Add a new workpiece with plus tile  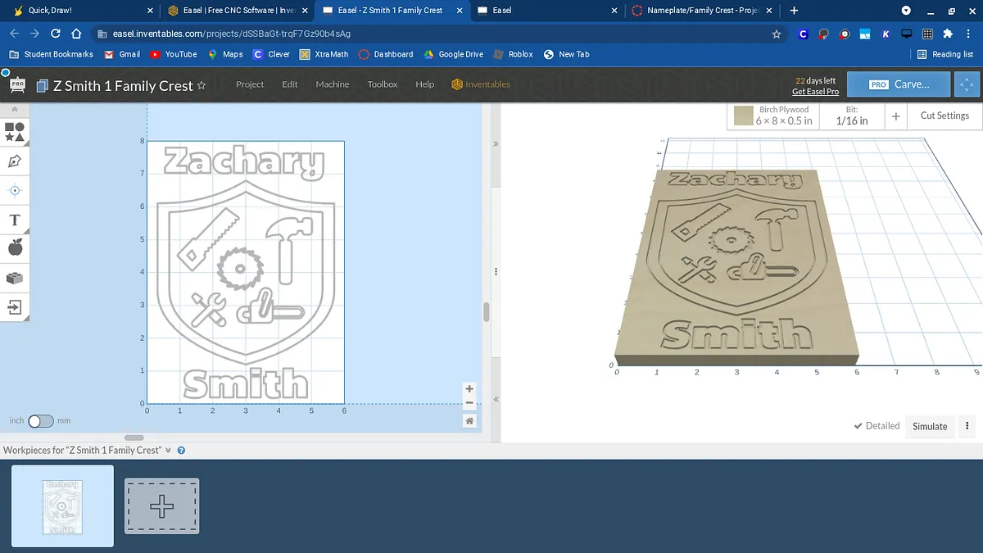pyautogui.click(x=161, y=506)
